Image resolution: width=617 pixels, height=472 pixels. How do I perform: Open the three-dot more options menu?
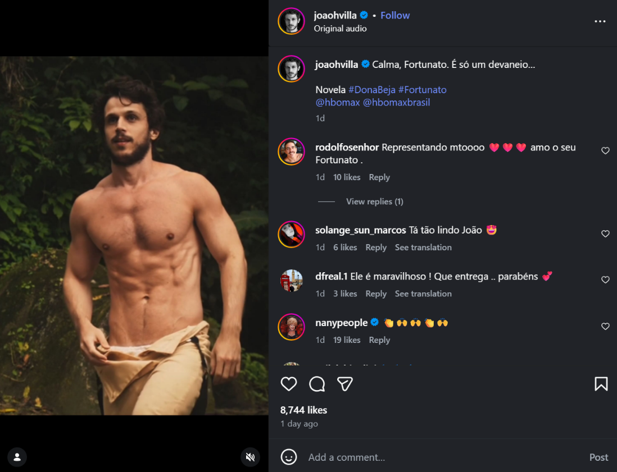pyautogui.click(x=600, y=21)
